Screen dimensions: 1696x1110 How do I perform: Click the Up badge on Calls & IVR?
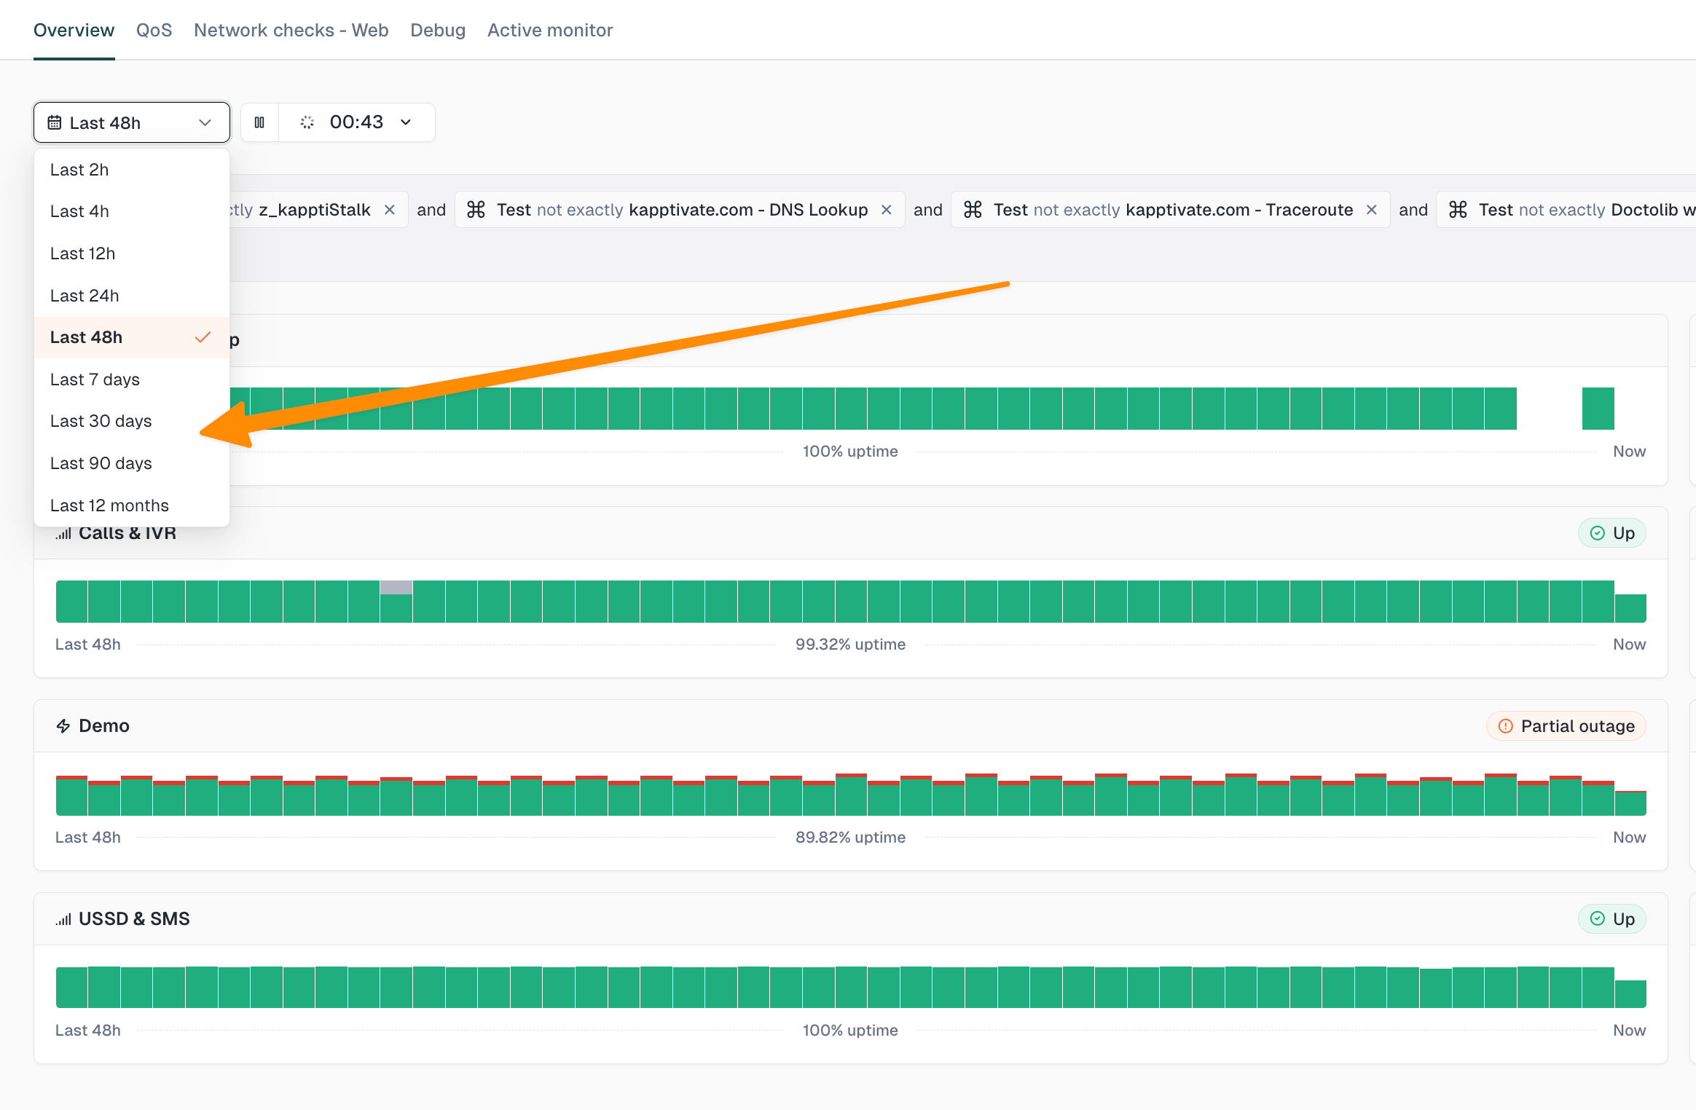1612,533
